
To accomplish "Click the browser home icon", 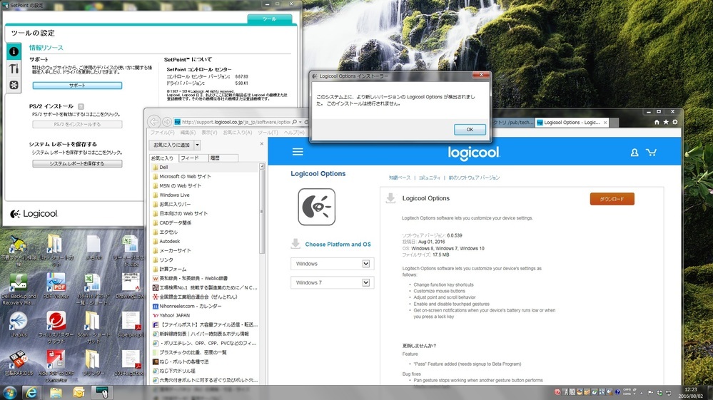I will pyautogui.click(x=657, y=122).
